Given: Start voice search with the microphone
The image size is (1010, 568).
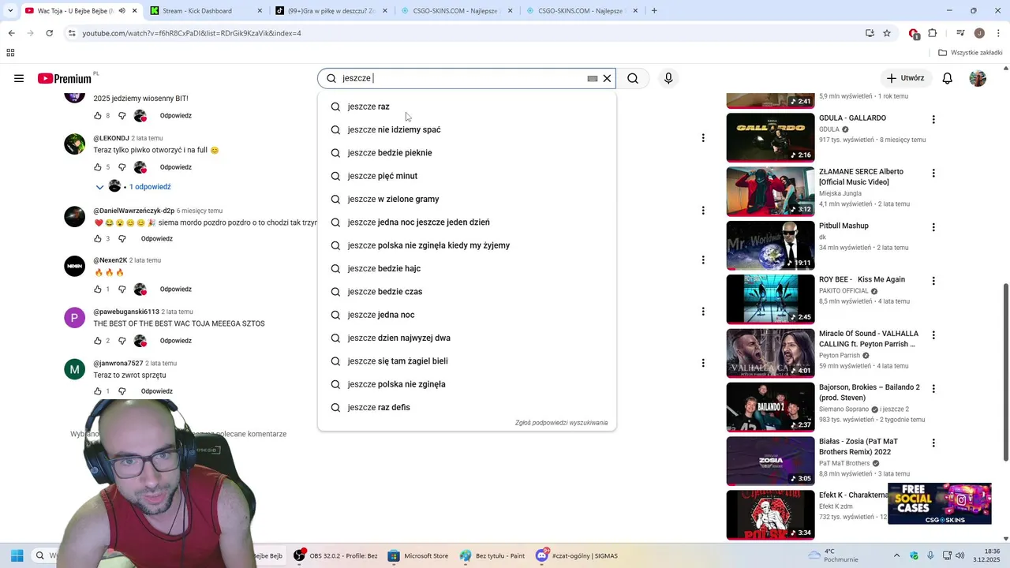Looking at the screenshot, I should point(668,78).
